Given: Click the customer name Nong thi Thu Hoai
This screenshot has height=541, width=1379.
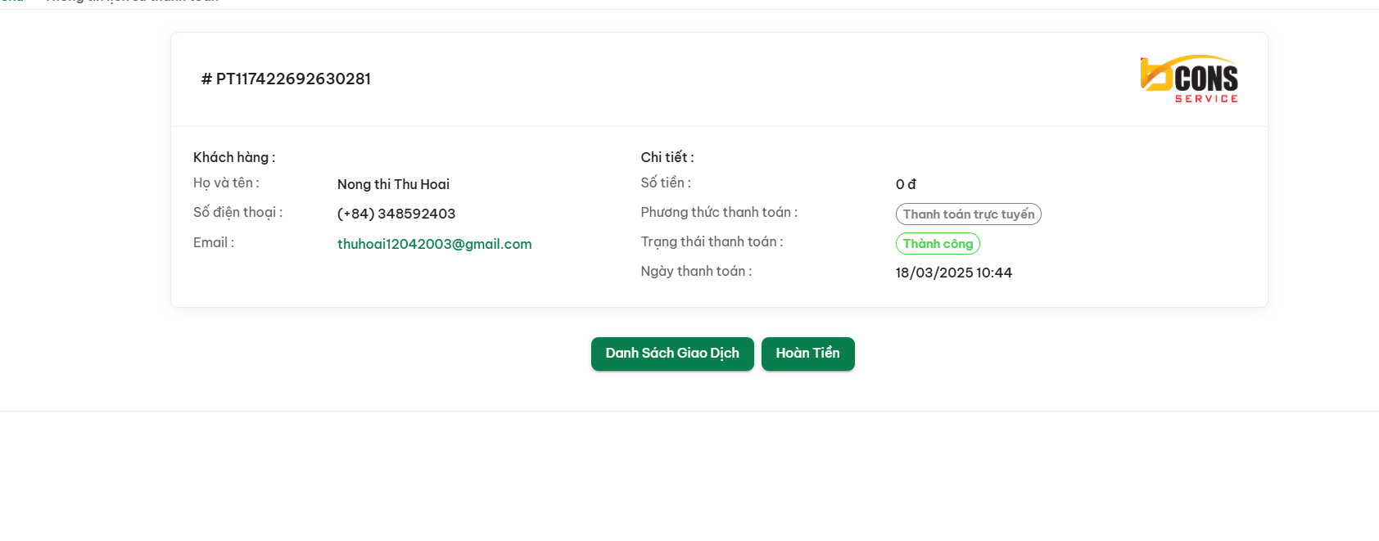Looking at the screenshot, I should (x=393, y=184).
